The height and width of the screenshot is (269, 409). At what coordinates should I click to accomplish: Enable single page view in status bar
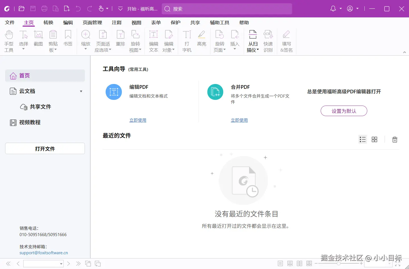pos(280,264)
